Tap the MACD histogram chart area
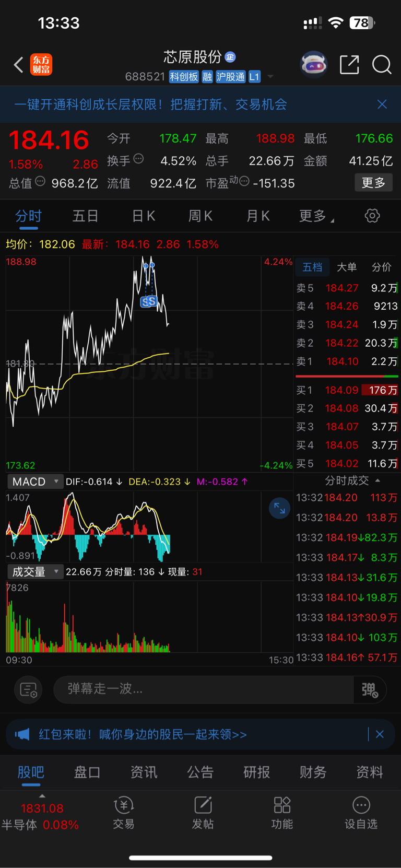 tap(149, 526)
